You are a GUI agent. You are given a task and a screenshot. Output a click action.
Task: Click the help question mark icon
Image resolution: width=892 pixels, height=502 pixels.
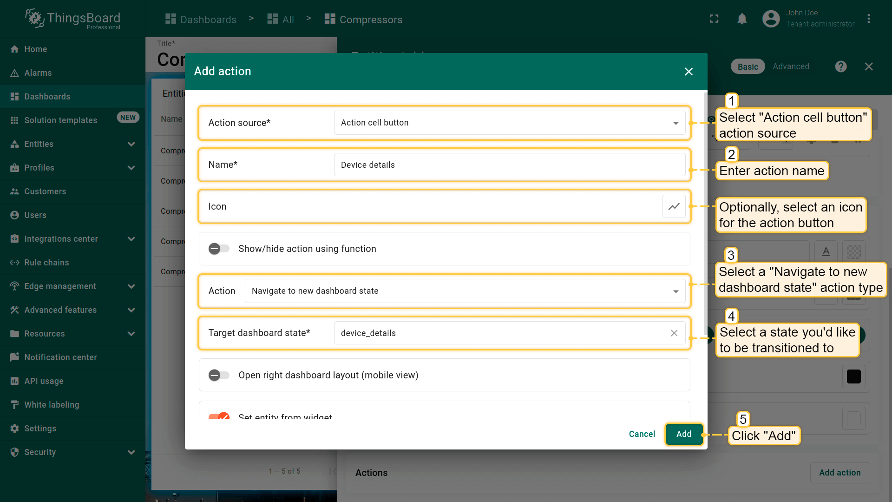pyautogui.click(x=840, y=66)
